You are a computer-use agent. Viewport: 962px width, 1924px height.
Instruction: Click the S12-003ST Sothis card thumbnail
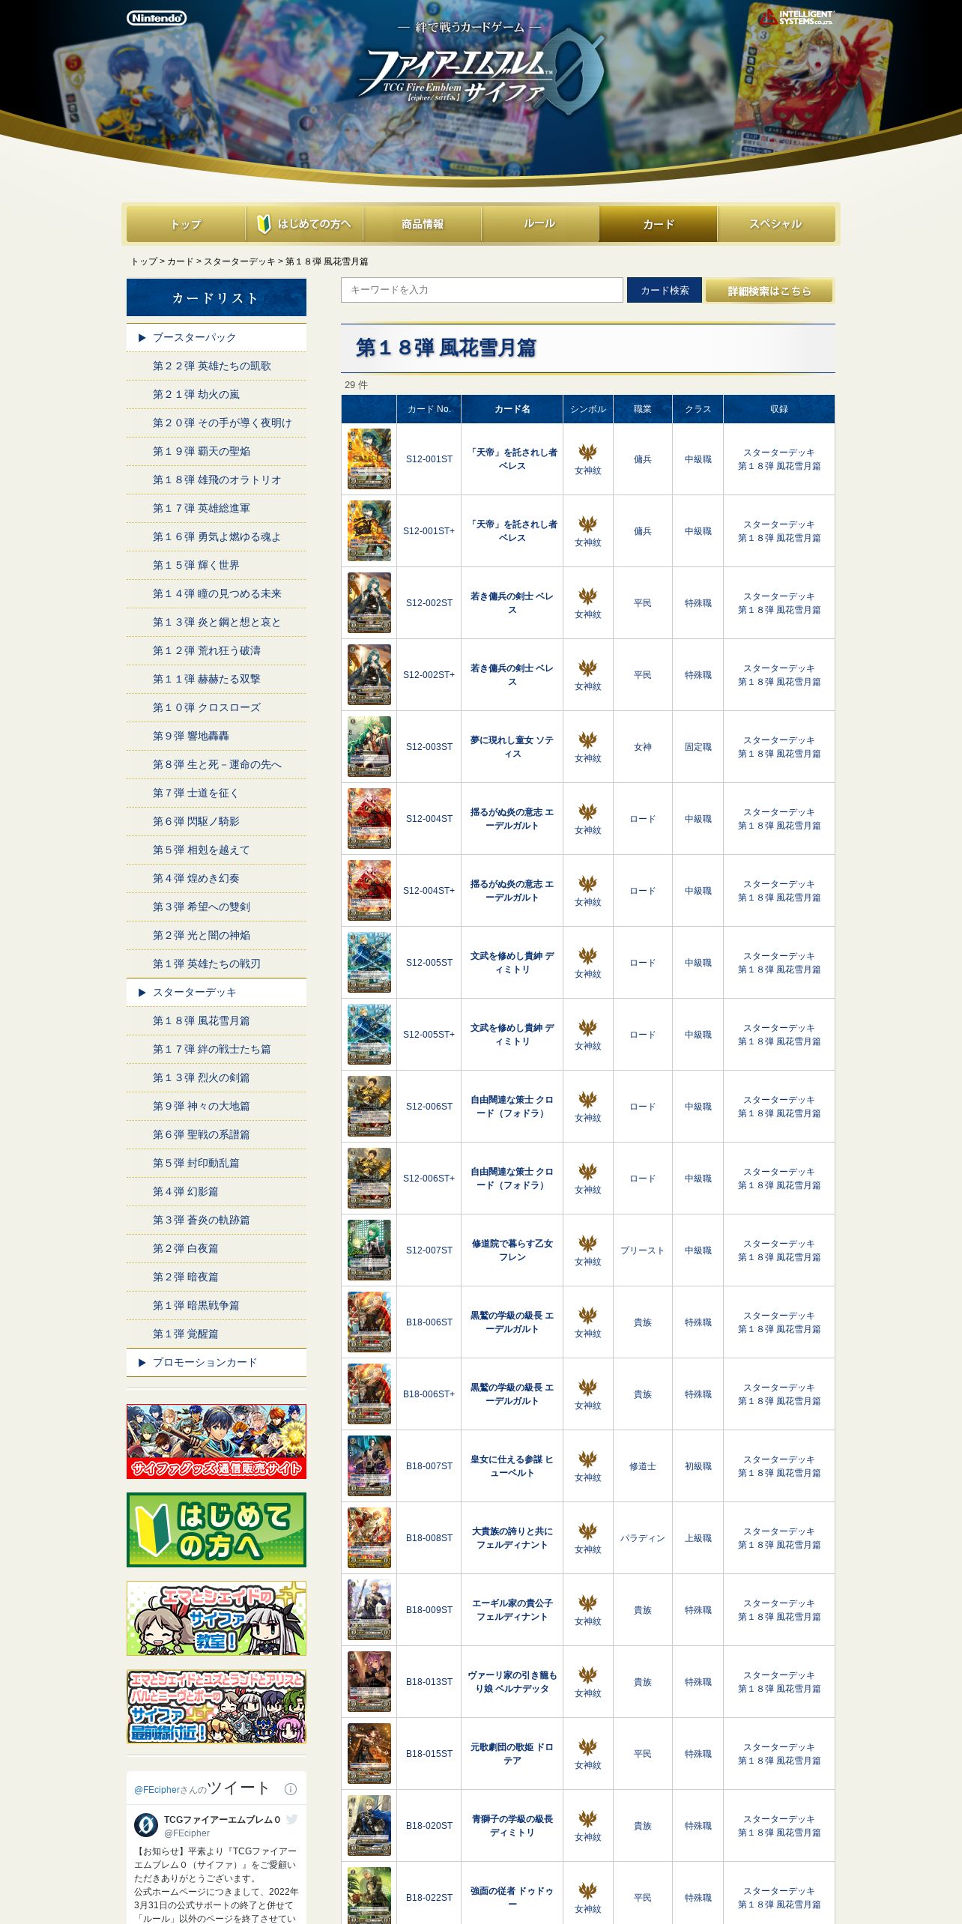[x=369, y=747]
